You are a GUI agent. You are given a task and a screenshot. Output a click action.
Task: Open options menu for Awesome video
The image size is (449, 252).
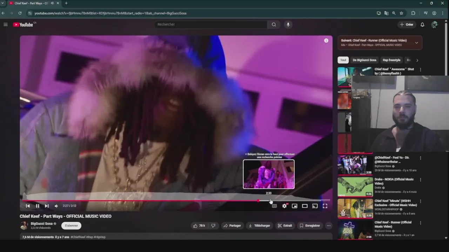coord(420,70)
